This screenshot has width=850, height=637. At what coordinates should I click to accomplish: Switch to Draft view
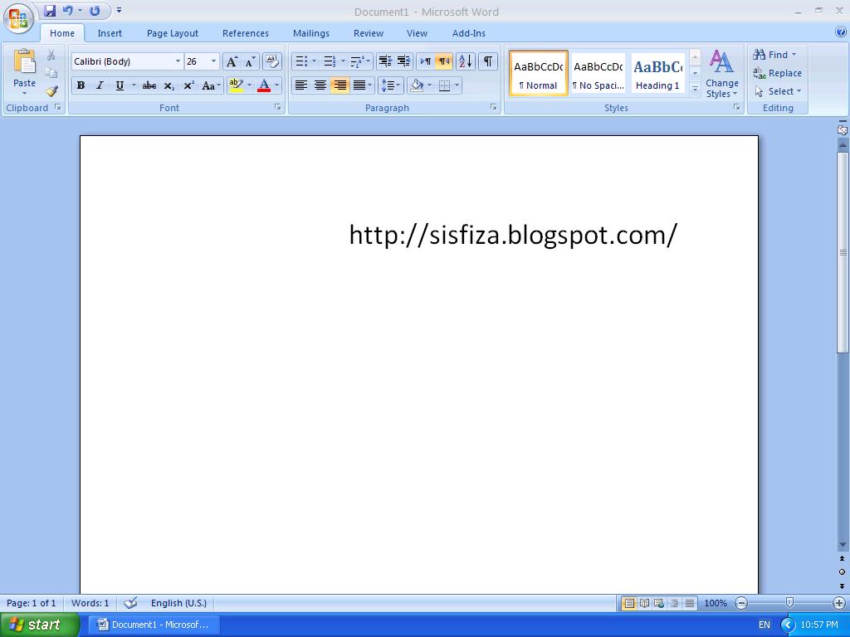click(690, 603)
